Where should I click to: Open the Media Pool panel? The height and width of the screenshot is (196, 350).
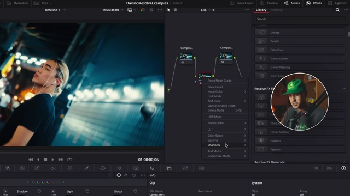point(17,3)
